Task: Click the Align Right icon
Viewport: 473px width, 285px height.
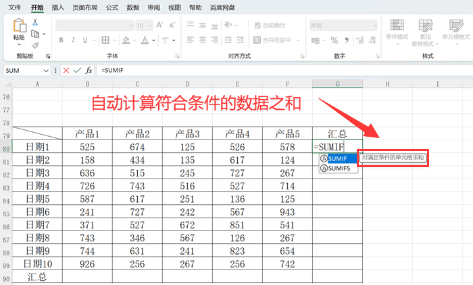Action: [x=214, y=40]
